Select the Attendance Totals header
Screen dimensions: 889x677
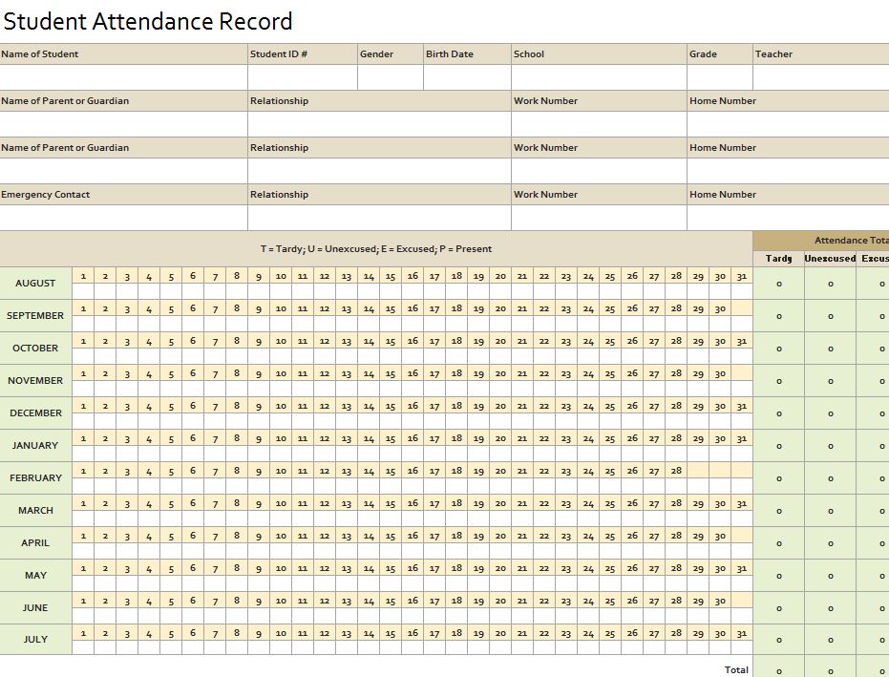[x=821, y=241]
